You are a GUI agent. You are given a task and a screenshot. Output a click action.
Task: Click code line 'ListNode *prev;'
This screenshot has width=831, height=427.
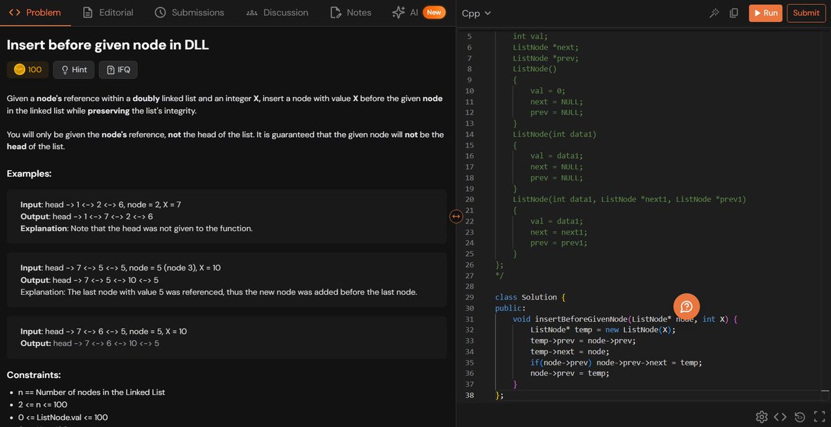(546, 58)
